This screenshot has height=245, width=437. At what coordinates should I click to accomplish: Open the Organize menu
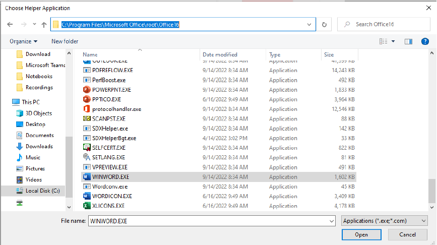23,41
